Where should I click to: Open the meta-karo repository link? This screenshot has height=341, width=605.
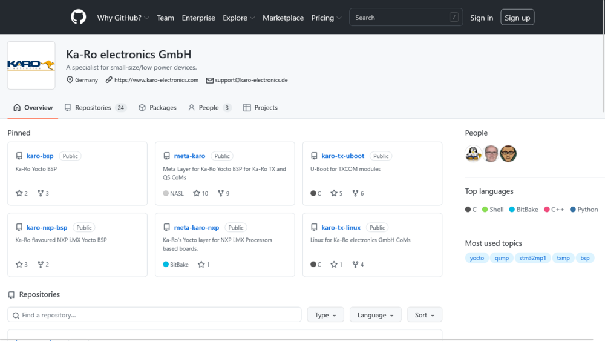click(189, 156)
